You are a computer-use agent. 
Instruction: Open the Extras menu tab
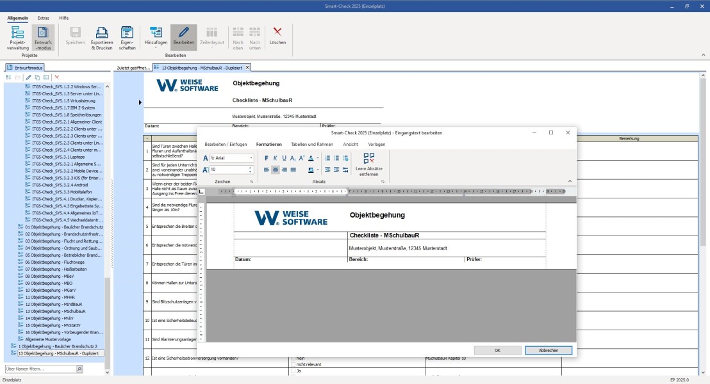[x=44, y=18]
